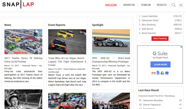Open the search magnifier icon

coord(174,5)
